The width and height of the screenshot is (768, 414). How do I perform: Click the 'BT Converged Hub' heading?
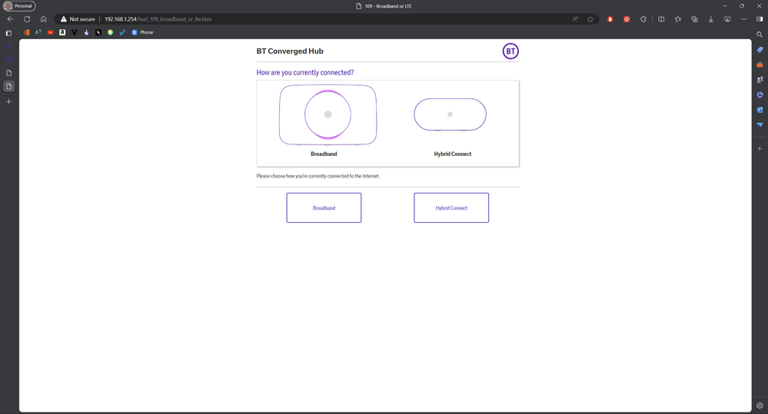pos(290,51)
